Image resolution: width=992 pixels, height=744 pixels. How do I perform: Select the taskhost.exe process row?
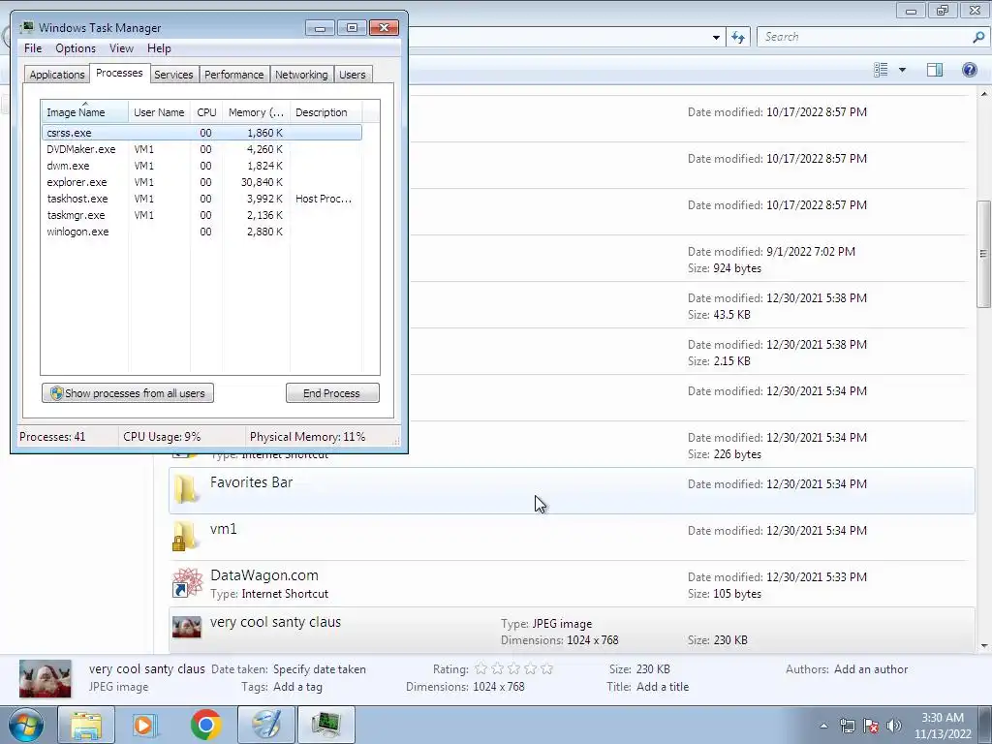coord(201,199)
